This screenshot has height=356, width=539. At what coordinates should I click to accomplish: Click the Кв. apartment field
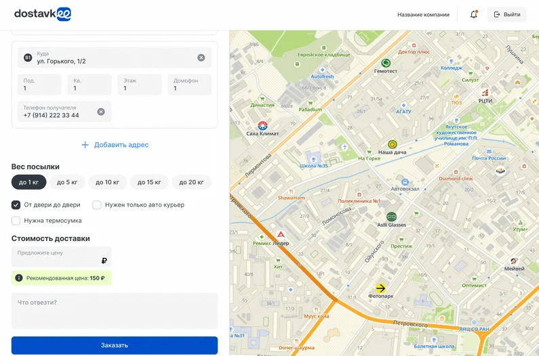coord(89,85)
